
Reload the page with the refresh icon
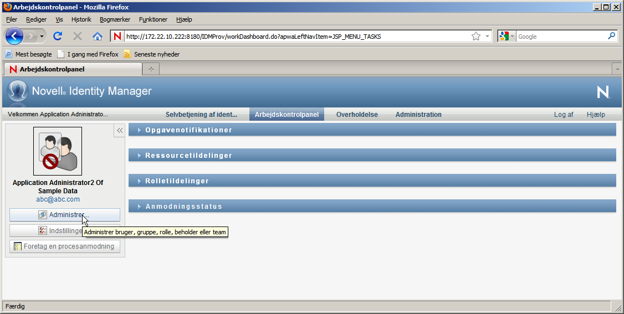click(58, 36)
